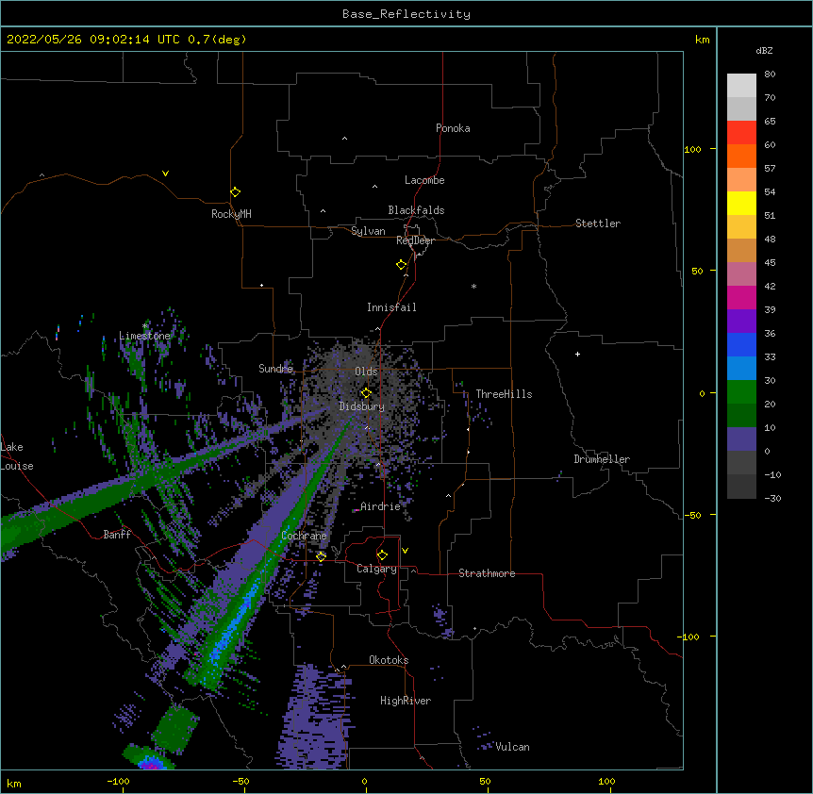This screenshot has width=813, height=794.
Task: Pick the blue 33-36 dBZ legend swatch
Action: 741,344
